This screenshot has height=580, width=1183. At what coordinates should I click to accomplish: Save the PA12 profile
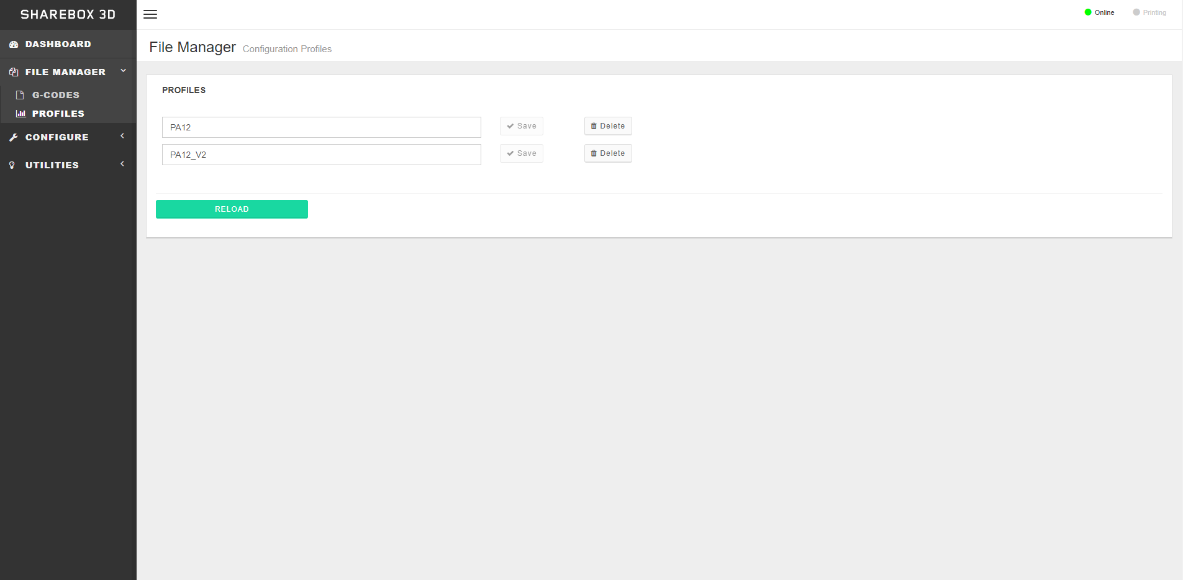[x=522, y=126]
